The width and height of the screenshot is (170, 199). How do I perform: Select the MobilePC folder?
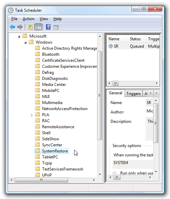tap(51, 91)
